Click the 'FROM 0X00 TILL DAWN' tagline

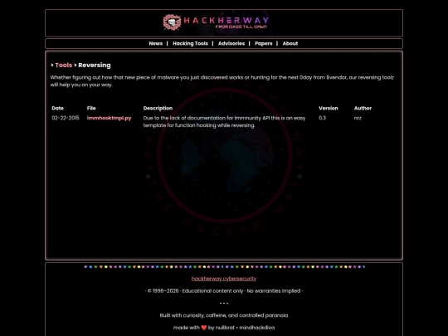point(241,27)
